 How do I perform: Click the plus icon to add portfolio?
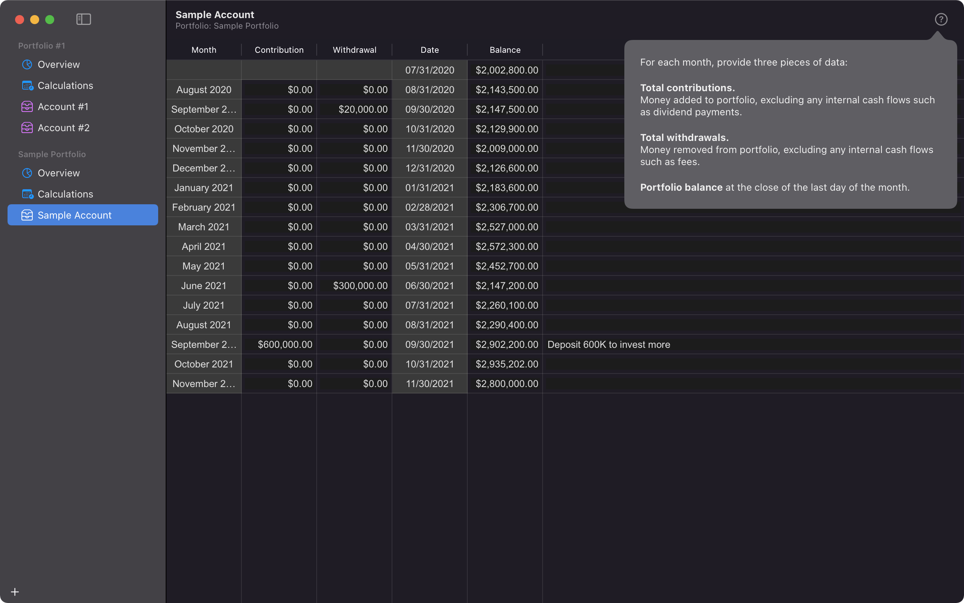(15, 592)
